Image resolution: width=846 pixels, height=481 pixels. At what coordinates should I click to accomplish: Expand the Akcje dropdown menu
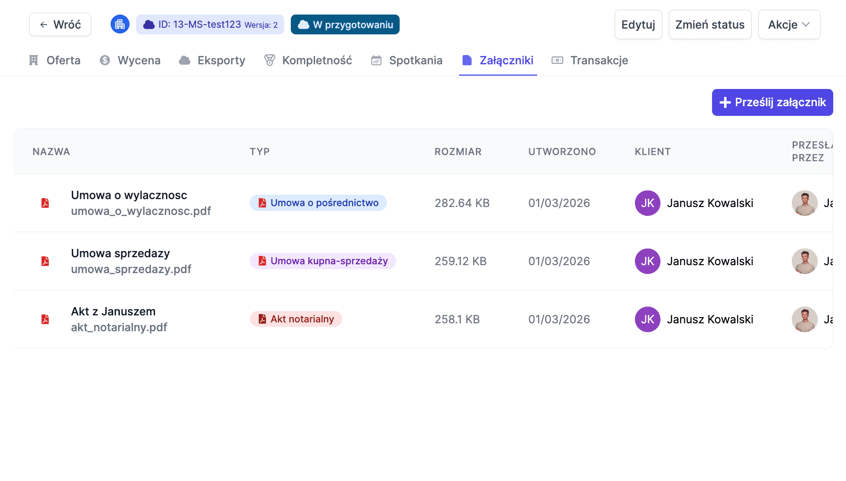point(789,25)
